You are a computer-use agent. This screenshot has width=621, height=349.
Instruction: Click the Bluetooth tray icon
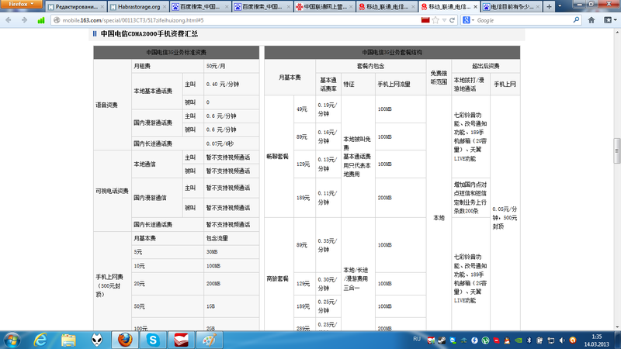[x=529, y=340]
